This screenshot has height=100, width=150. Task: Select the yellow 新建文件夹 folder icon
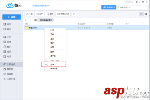(27, 28)
